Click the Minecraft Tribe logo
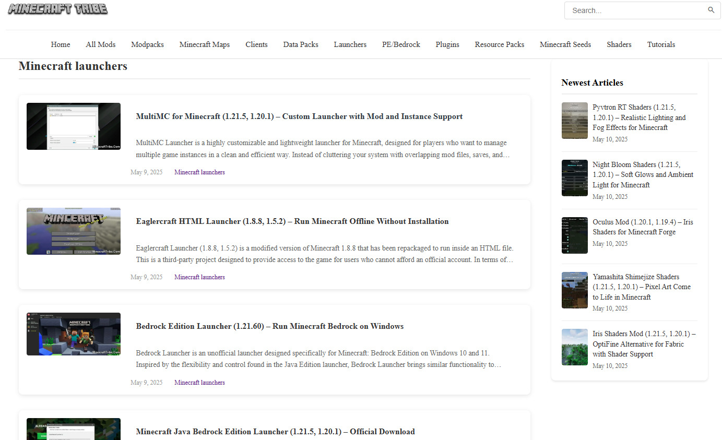This screenshot has height=440, width=722. (58, 9)
